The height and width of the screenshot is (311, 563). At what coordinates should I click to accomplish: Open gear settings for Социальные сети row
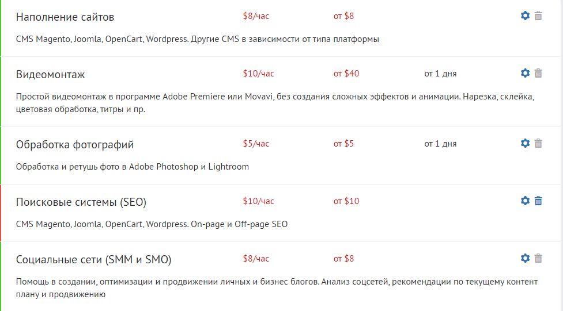[525, 258]
